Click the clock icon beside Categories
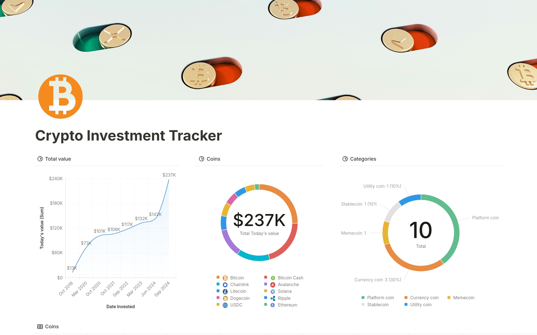537x335 pixels. [x=345, y=159]
